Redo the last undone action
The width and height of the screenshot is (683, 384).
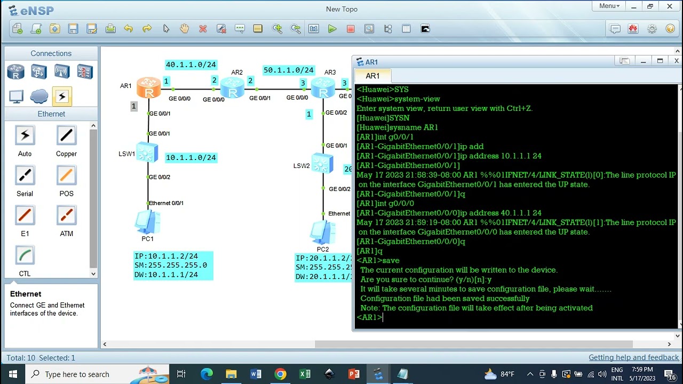point(147,29)
